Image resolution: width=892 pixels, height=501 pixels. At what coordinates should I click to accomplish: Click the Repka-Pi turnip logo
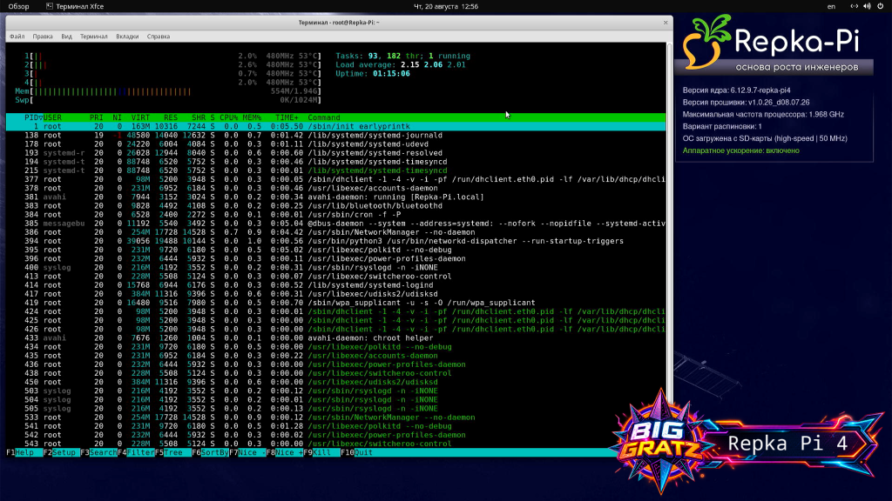pos(706,42)
